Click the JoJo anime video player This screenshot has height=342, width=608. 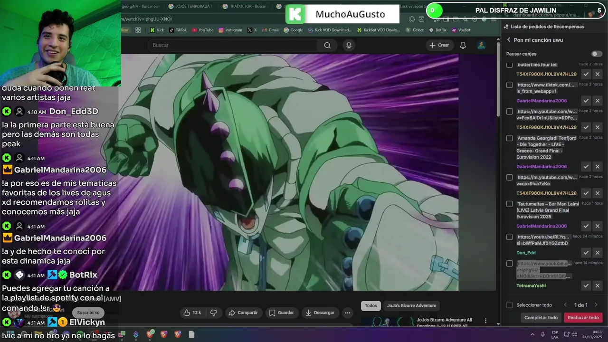290,172
